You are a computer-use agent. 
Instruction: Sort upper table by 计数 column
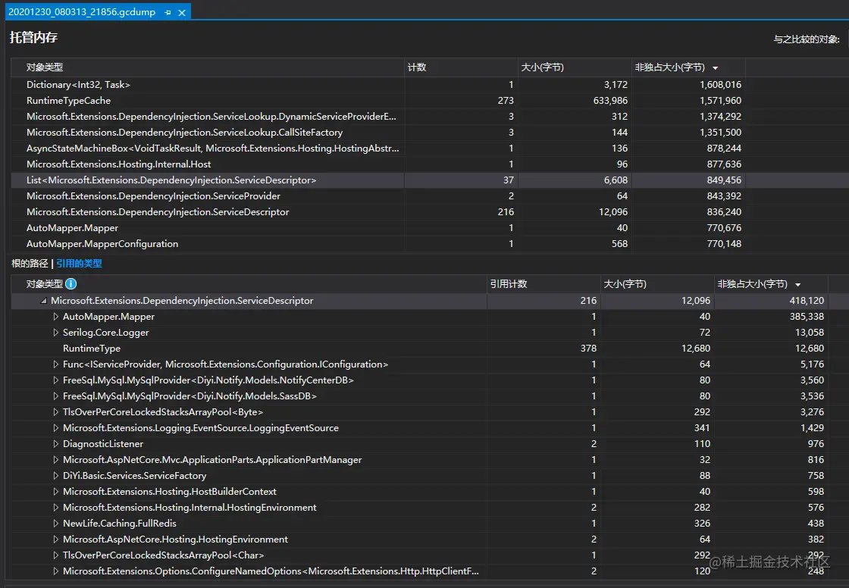[x=417, y=67]
